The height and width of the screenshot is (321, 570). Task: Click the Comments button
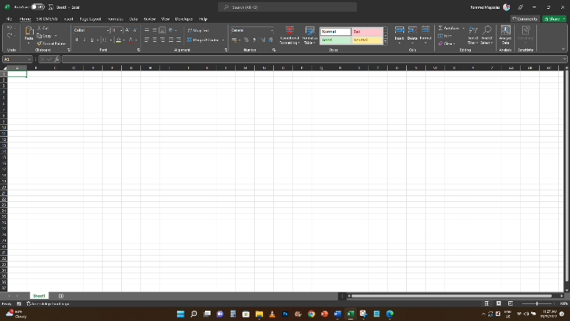[524, 19]
